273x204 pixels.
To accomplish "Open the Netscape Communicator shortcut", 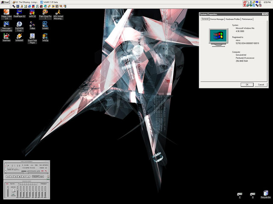I will click(x=6, y=24).
